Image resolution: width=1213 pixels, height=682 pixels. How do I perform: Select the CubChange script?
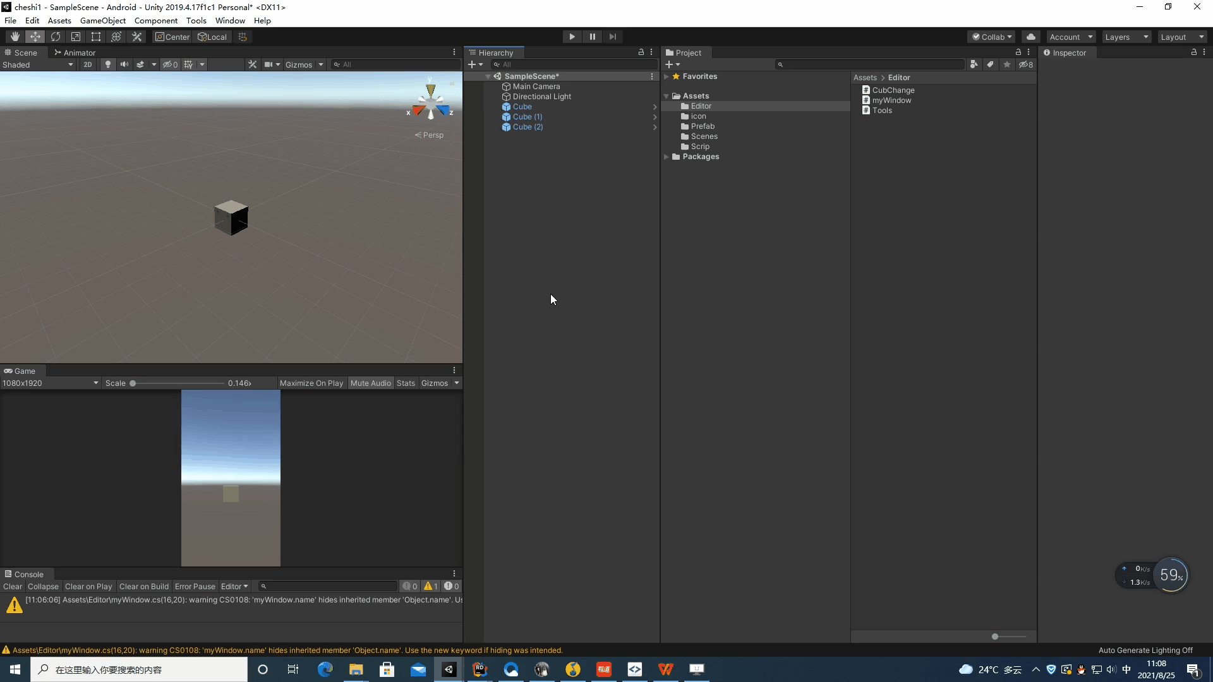pyautogui.click(x=893, y=90)
